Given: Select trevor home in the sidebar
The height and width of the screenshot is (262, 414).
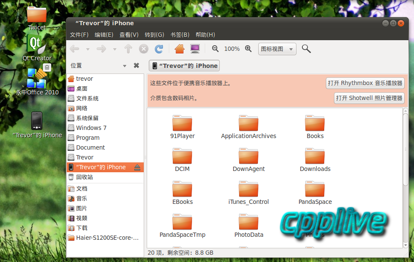Looking at the screenshot, I should pyautogui.click(x=105, y=79).
